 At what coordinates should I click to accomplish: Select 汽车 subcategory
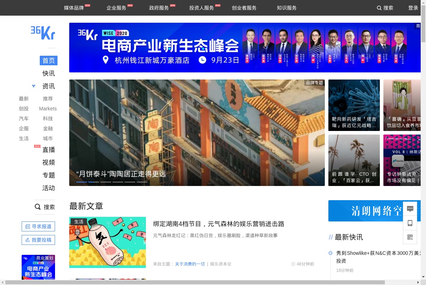[24, 119]
